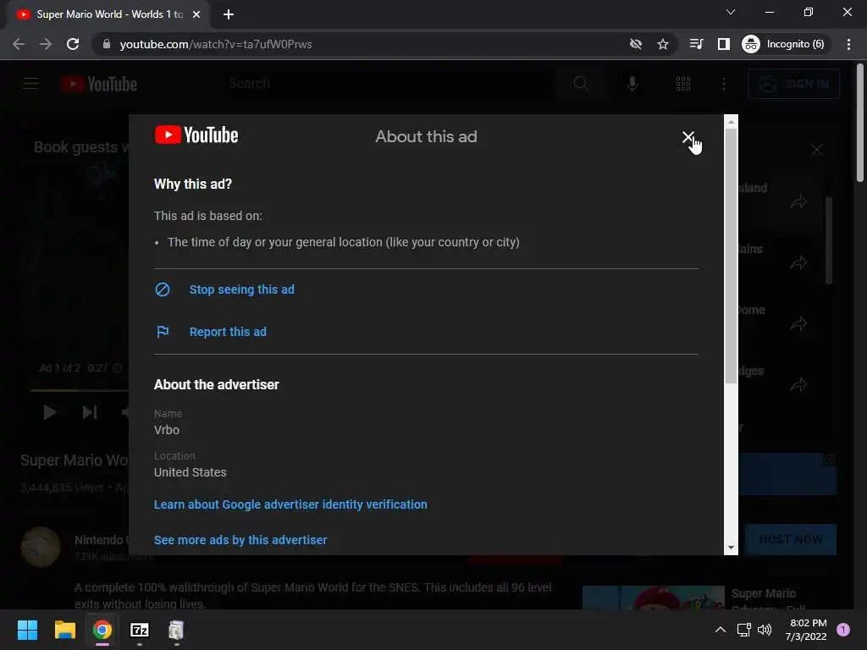Close the About this ad dialog

[x=688, y=136]
